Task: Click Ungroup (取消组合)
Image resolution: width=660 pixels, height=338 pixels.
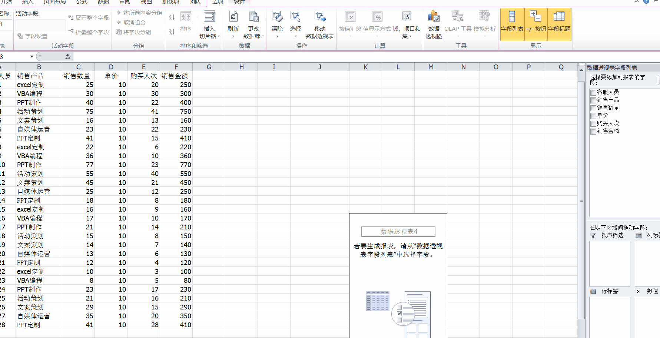Action: tap(131, 22)
